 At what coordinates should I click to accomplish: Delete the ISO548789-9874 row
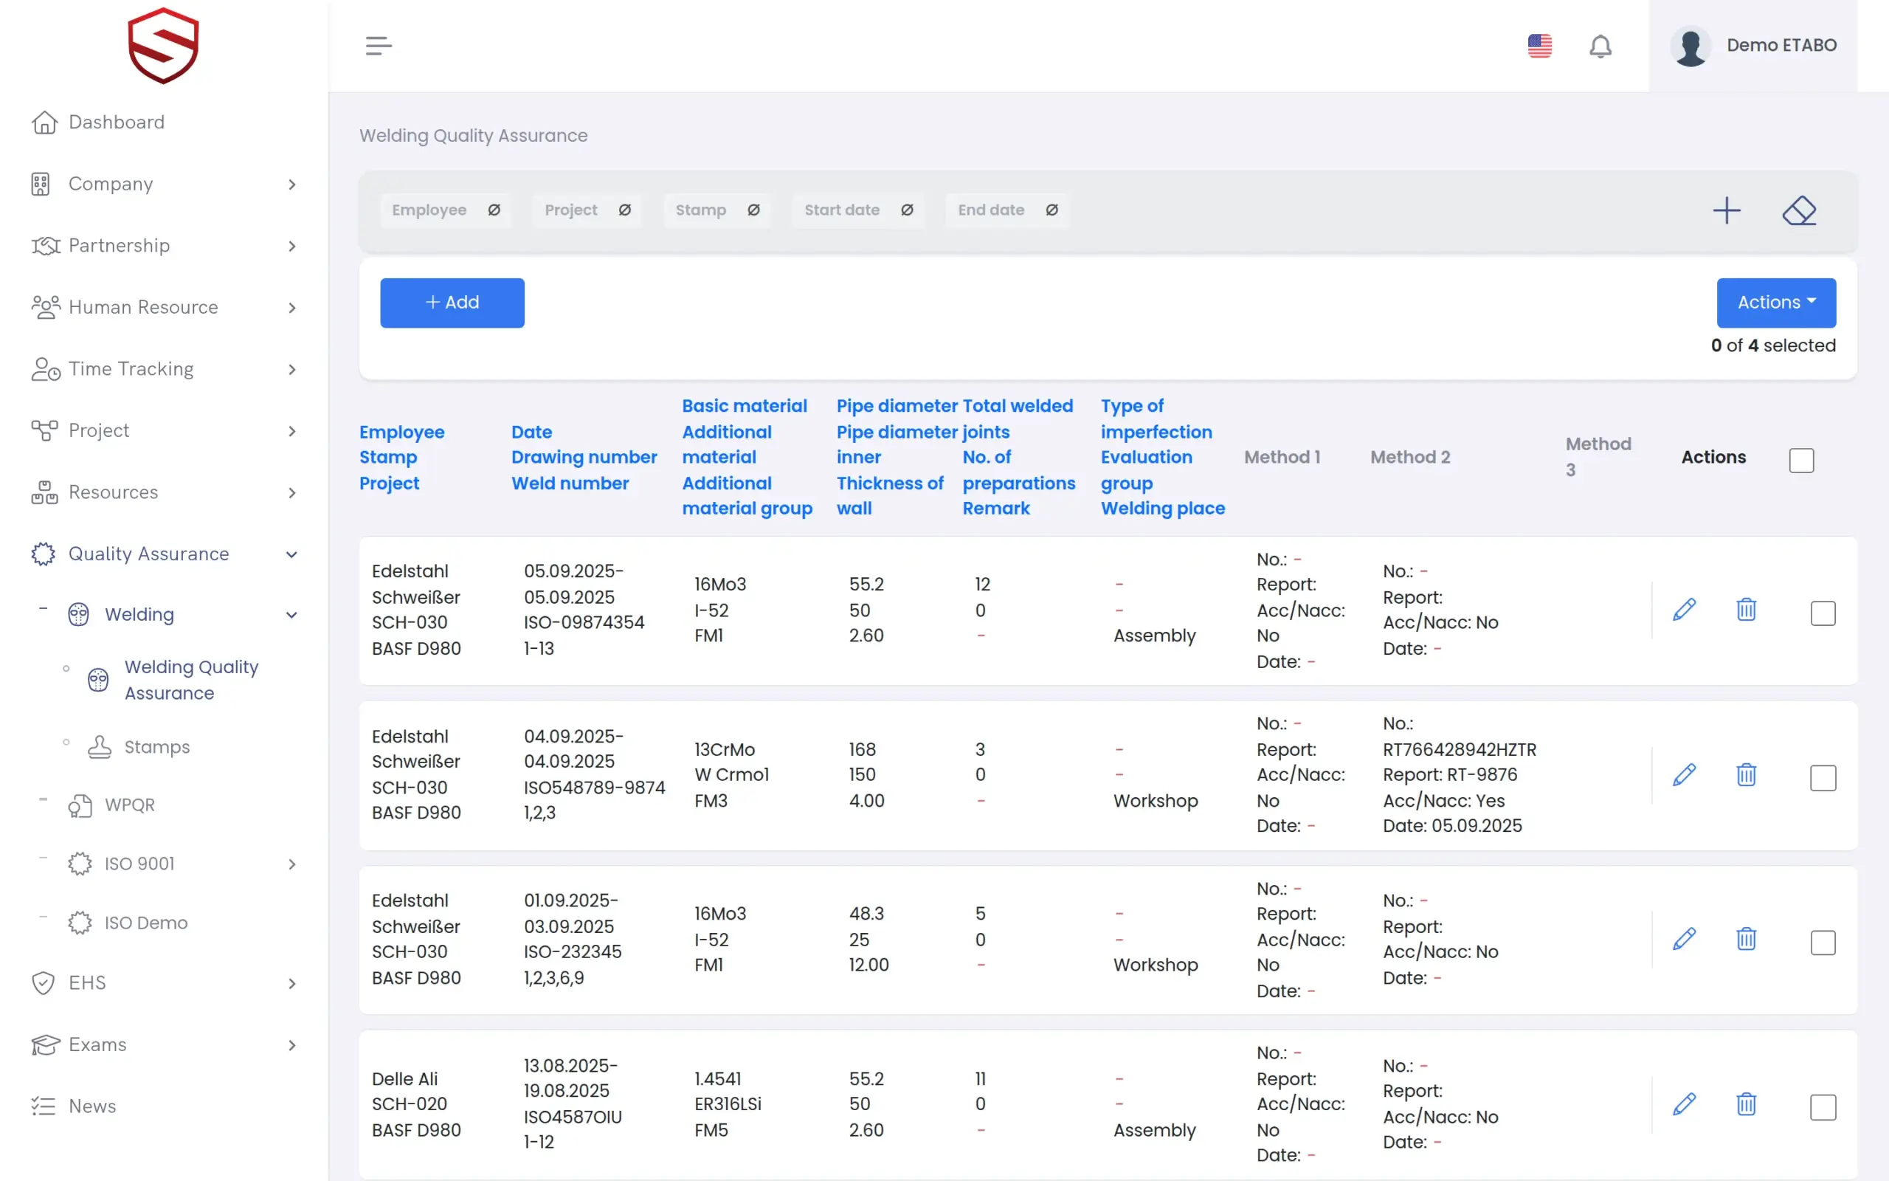1746,775
